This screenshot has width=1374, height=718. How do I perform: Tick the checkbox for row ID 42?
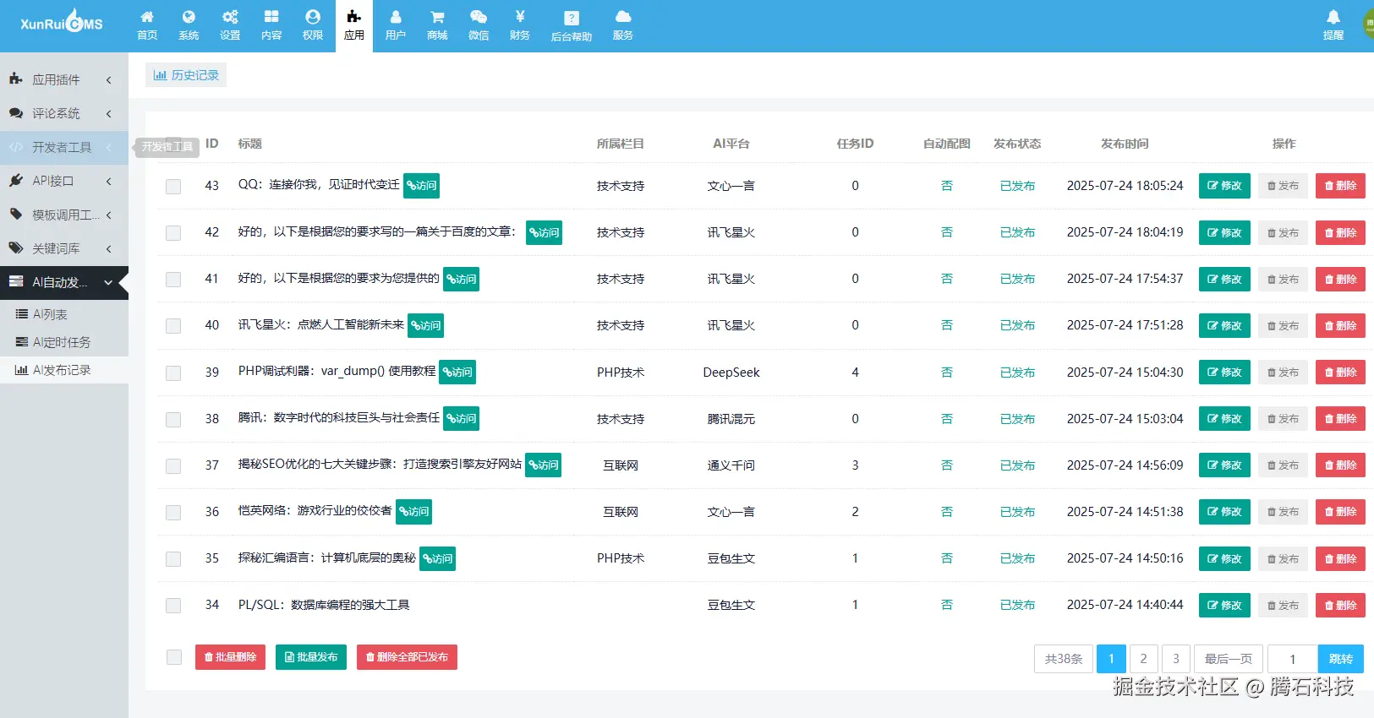[x=173, y=233]
